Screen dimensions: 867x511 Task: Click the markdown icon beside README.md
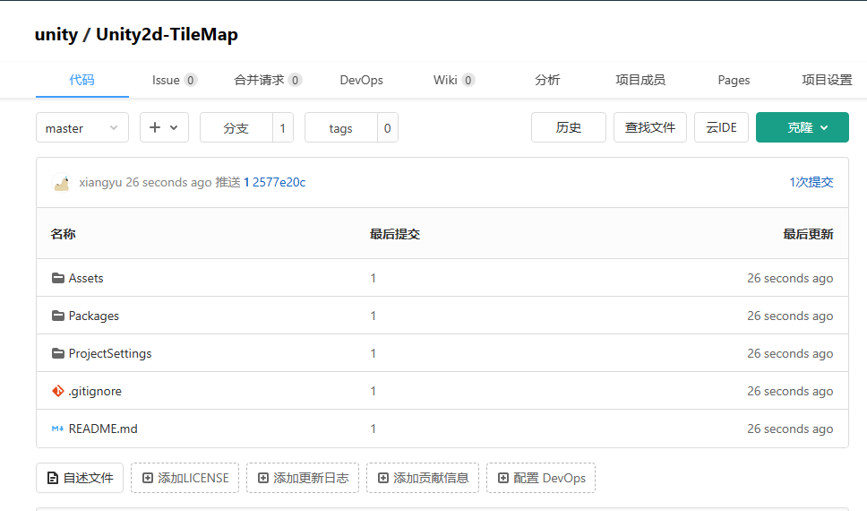tap(57, 429)
